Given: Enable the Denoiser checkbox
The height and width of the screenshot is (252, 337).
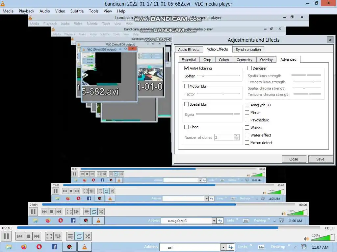Looking at the screenshot, I should point(249,68).
